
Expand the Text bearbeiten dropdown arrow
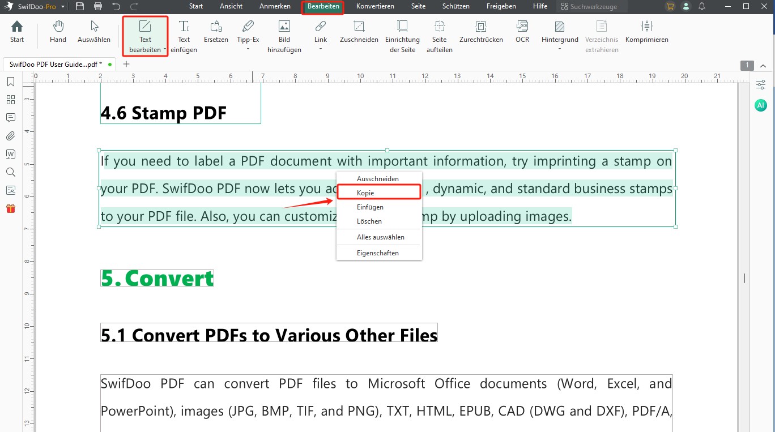point(165,50)
